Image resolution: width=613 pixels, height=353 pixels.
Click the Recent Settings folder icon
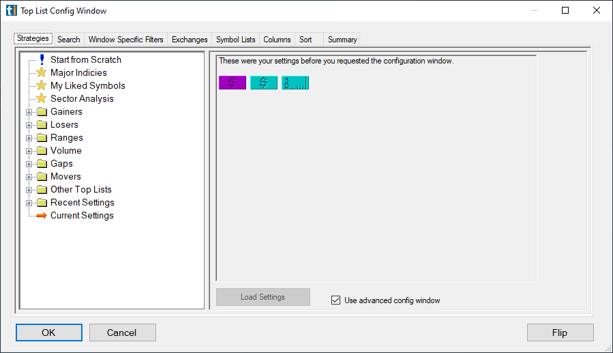point(42,203)
